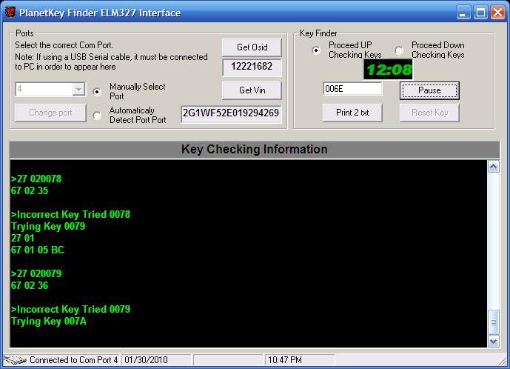Click the green 12:08 timer display
Viewport: 510px width, 369px height.
point(389,70)
